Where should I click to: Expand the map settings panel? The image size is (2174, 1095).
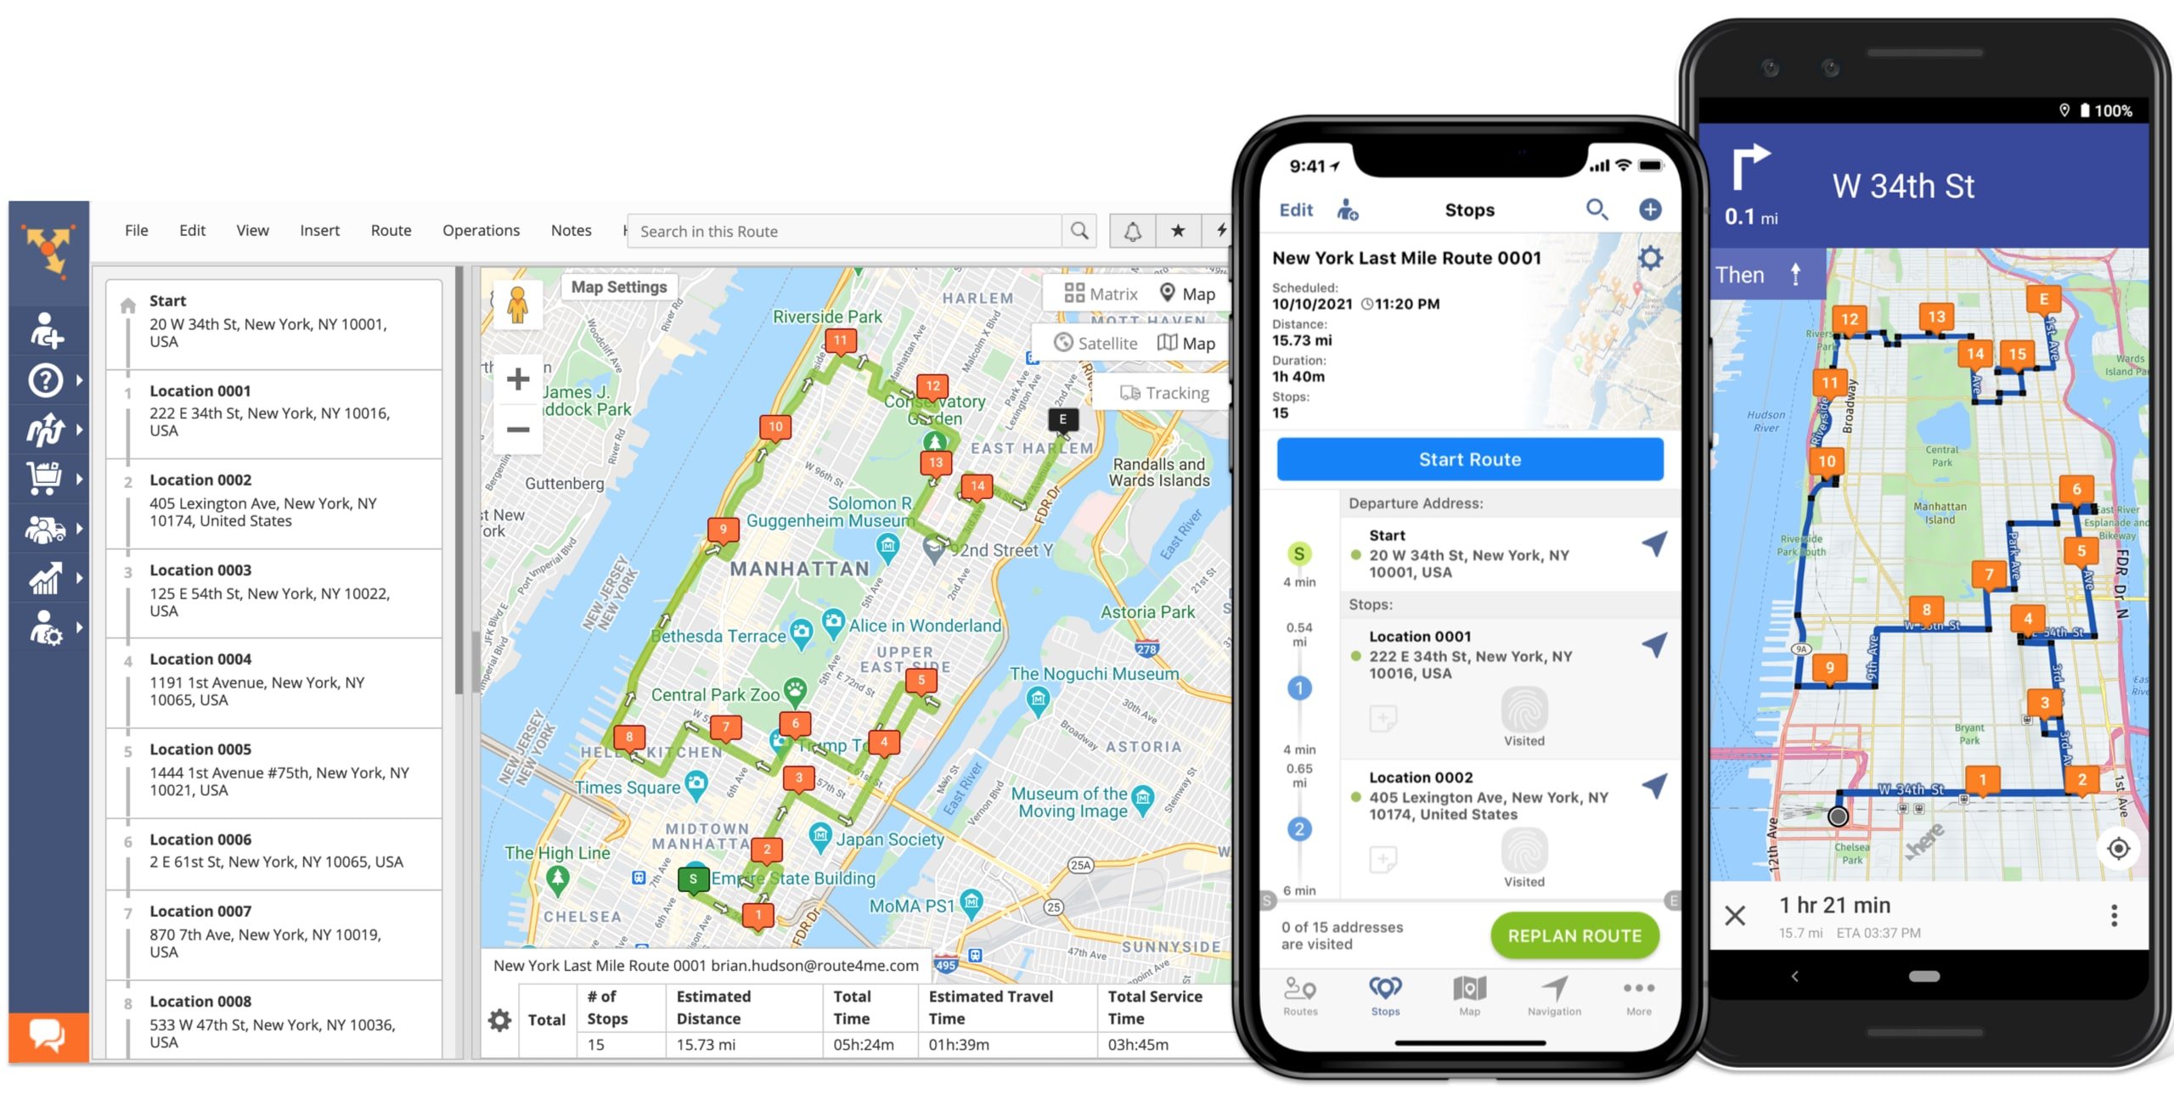coord(617,288)
